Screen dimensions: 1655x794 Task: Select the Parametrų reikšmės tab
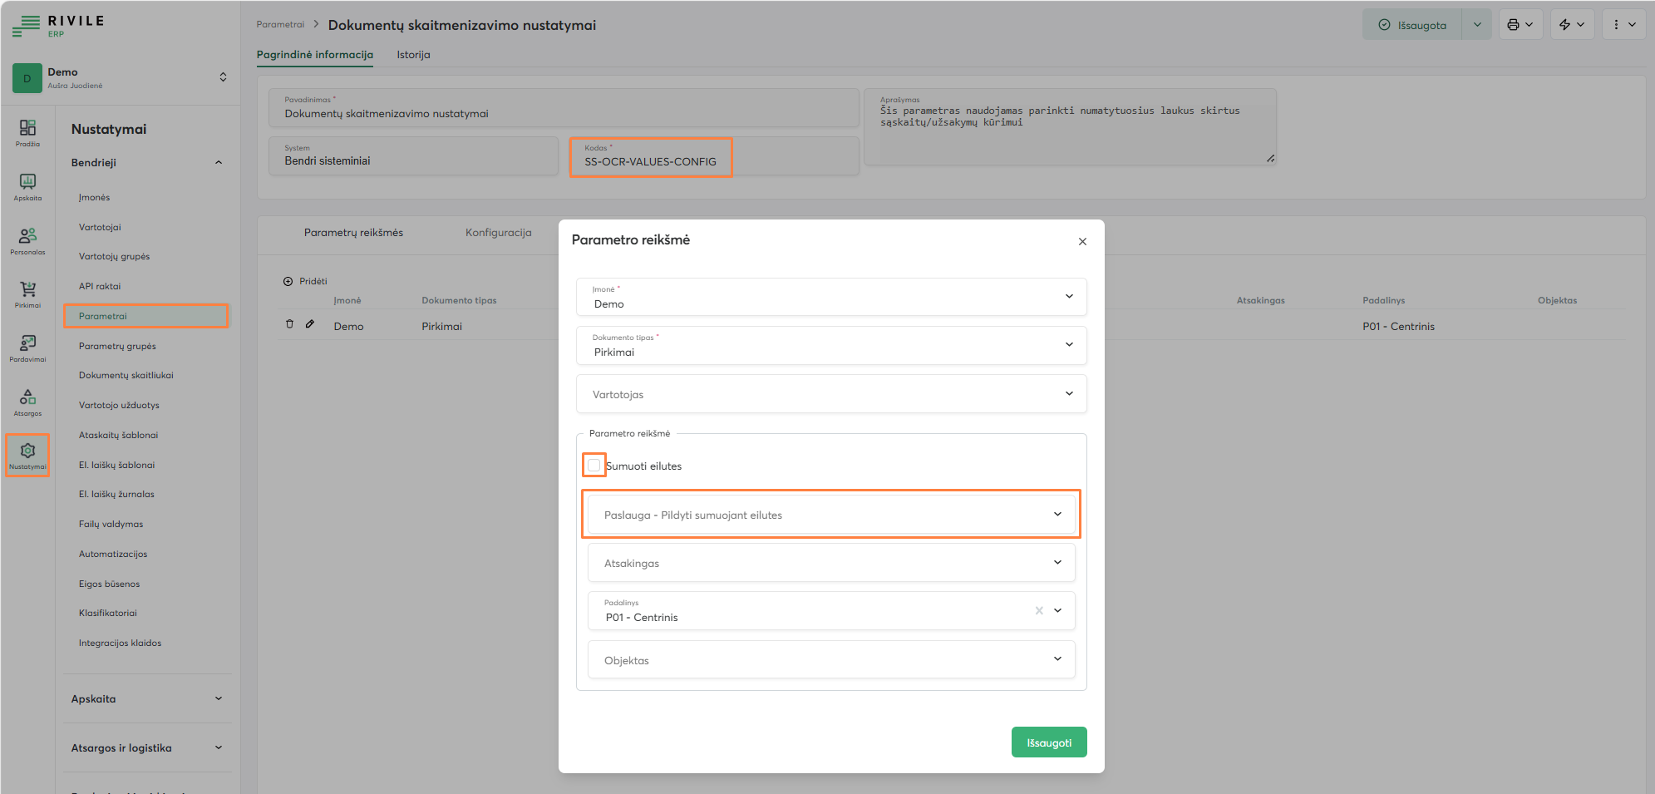pos(353,233)
